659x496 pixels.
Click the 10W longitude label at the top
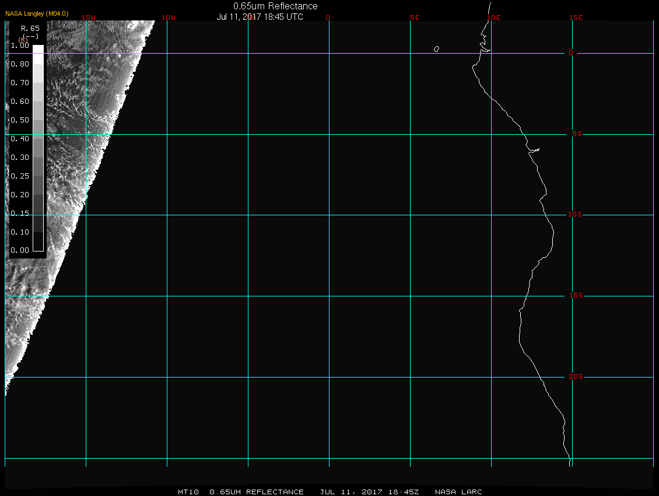(169, 18)
